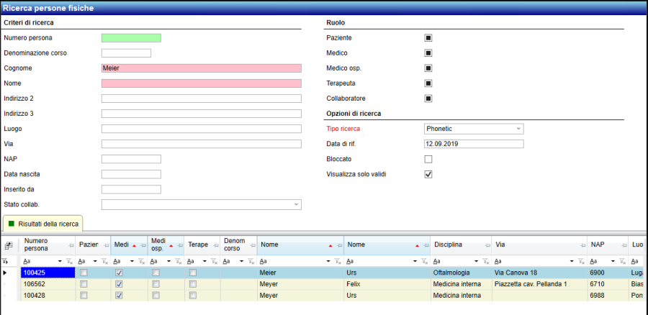Enable the Bloccato checkbox
The image size is (648, 315).
pos(428,159)
